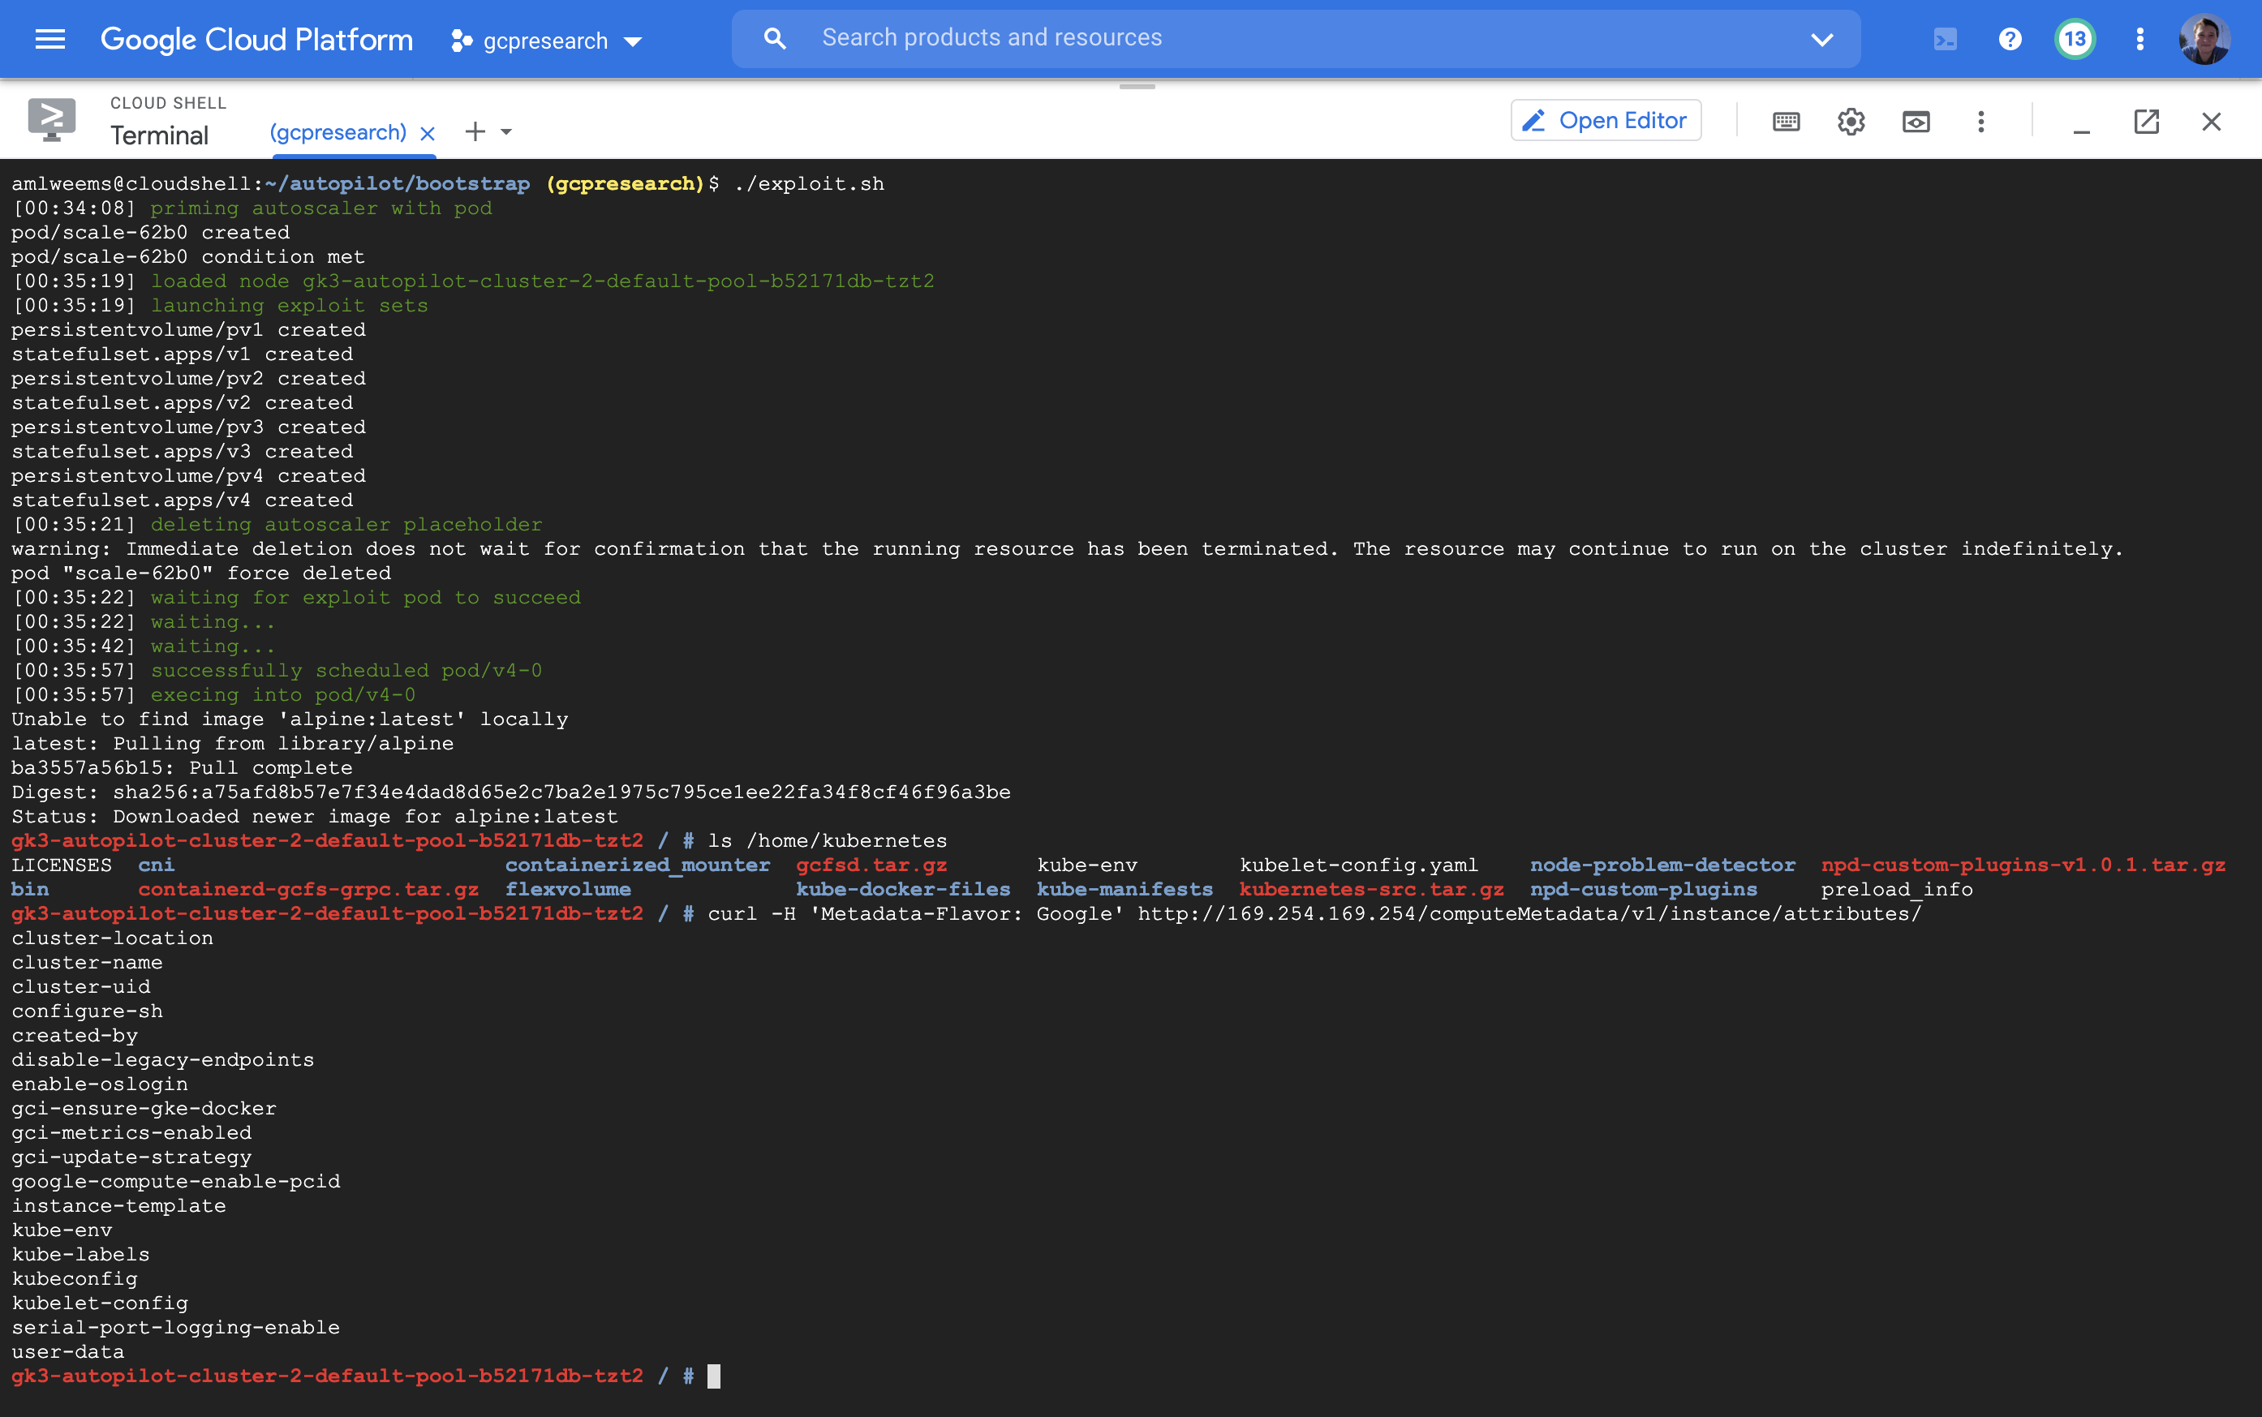This screenshot has width=2262, height=1417.
Task: Click 'deleting autoscaler placeholder' line
Action: (346, 526)
